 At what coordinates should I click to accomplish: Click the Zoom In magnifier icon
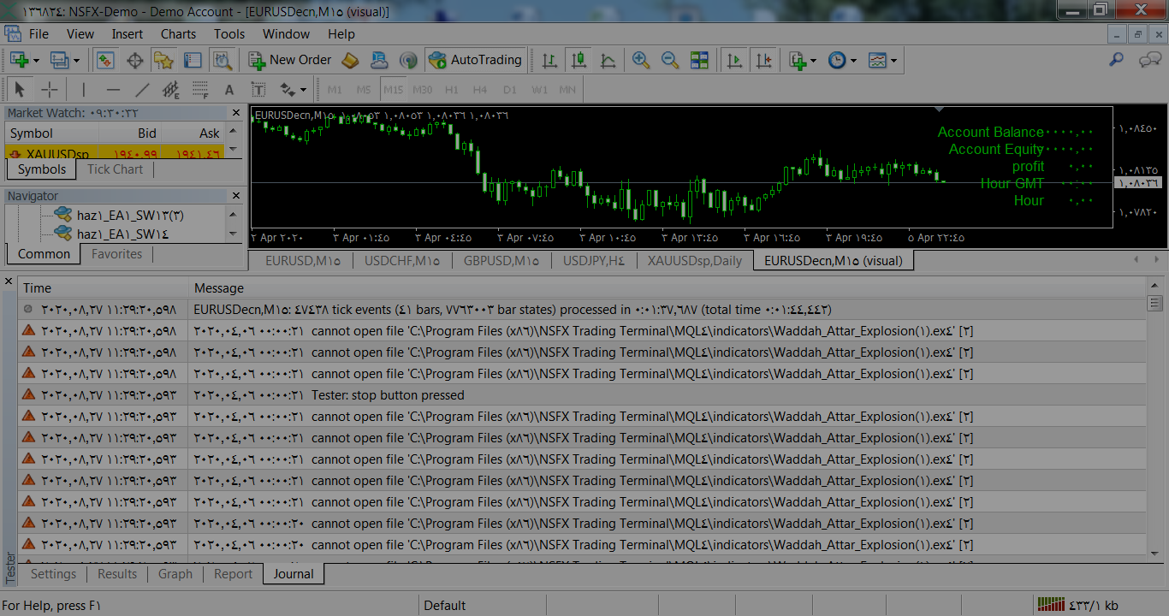click(640, 60)
